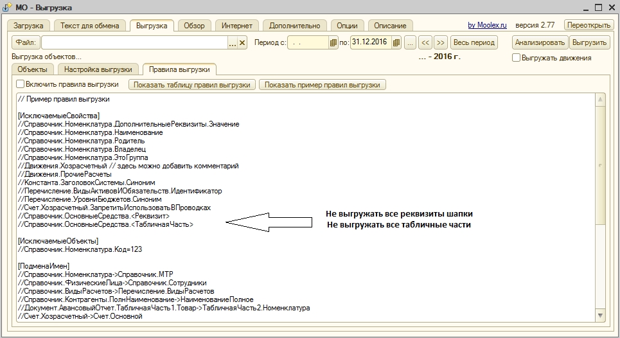Clear the file path with the X button
The width and height of the screenshot is (620, 338).
coord(242,42)
